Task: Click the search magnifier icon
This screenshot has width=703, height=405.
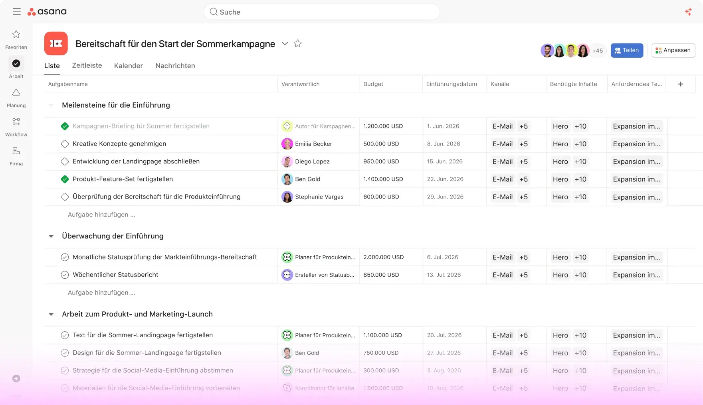Action: (214, 12)
